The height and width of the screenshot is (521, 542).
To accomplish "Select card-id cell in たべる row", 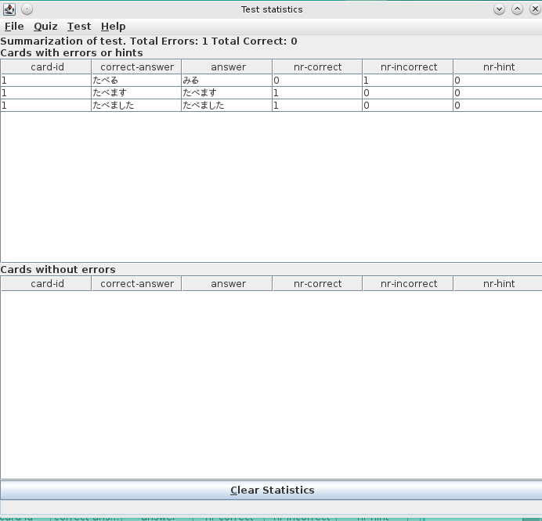I will (x=46, y=80).
